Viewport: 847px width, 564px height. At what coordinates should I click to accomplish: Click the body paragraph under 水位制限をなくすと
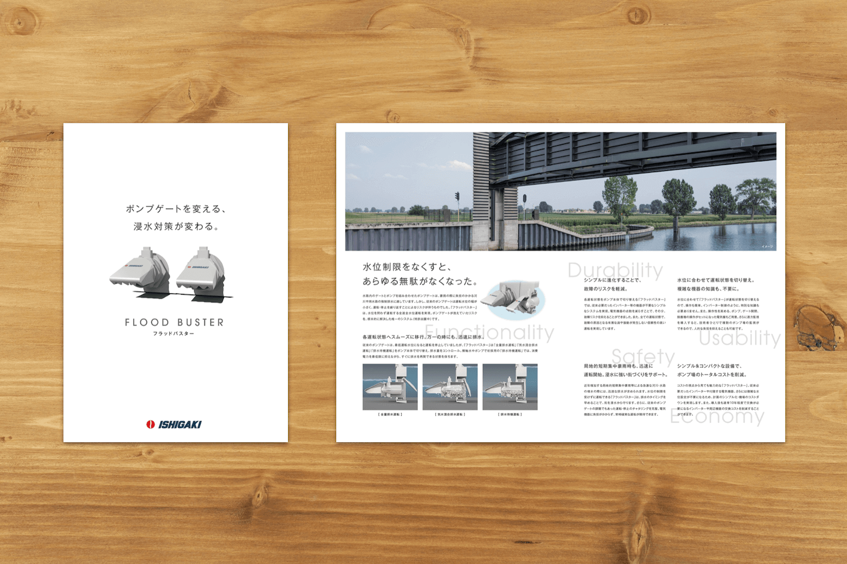[x=420, y=308]
